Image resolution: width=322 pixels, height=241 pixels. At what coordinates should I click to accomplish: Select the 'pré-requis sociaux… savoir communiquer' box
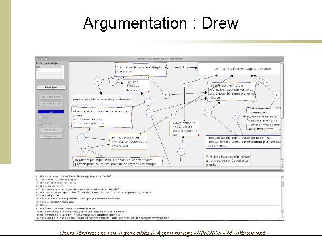(243, 142)
